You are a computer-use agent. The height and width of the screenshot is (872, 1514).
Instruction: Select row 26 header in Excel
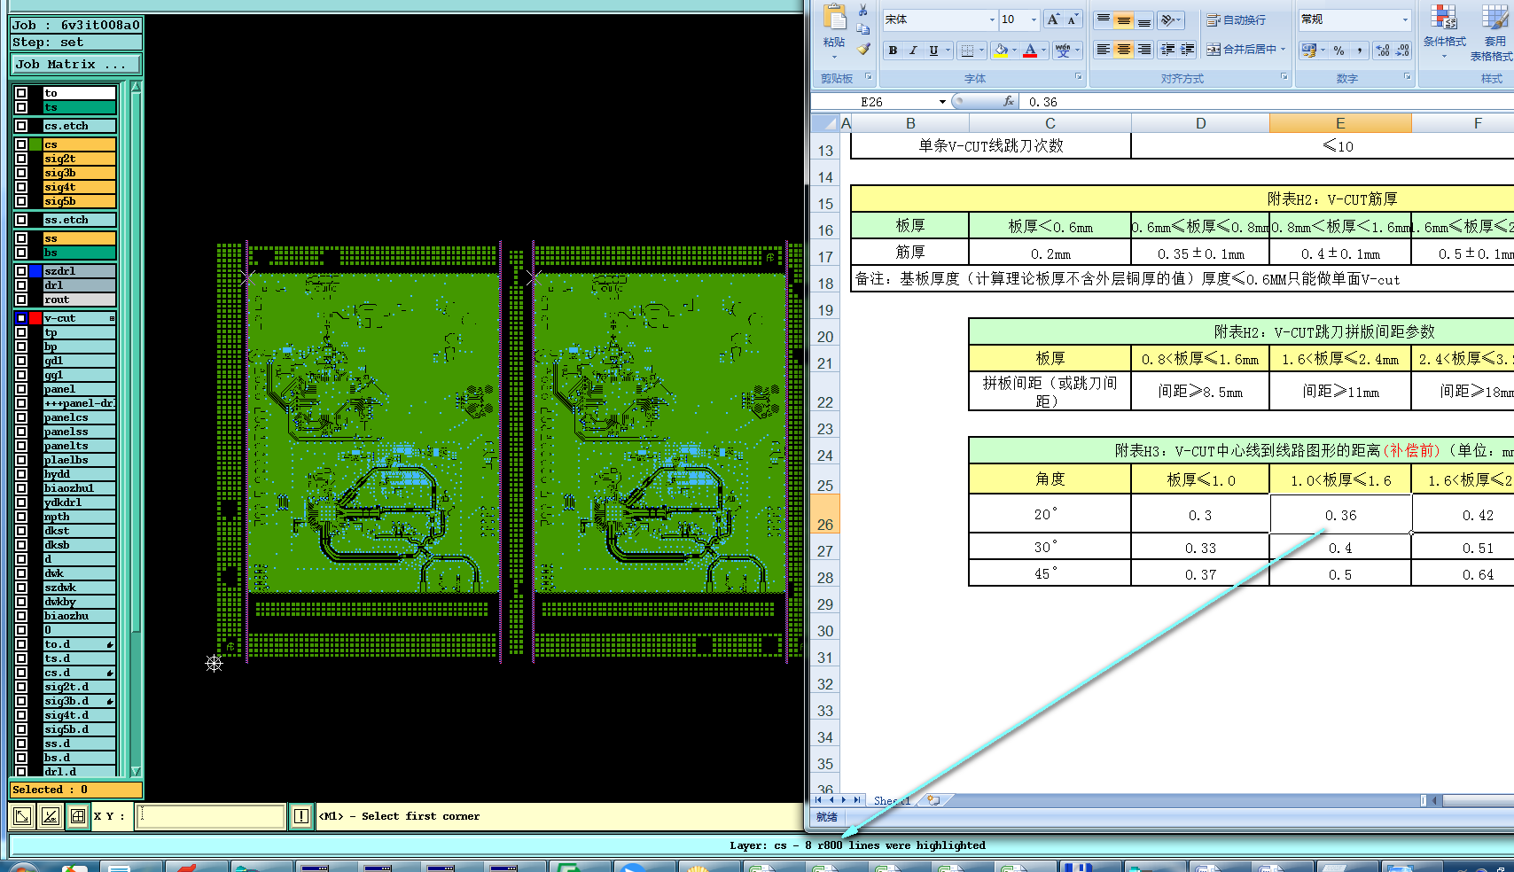(x=825, y=513)
